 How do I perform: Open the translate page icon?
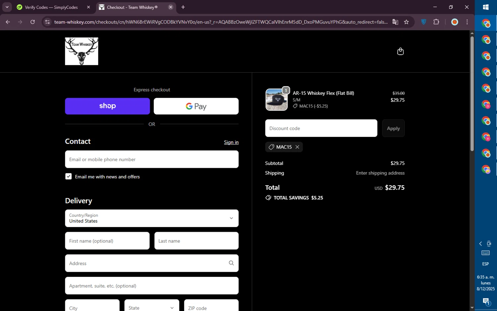click(395, 22)
